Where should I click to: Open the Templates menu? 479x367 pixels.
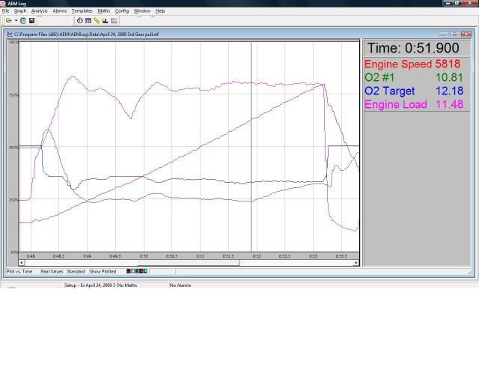(x=82, y=11)
